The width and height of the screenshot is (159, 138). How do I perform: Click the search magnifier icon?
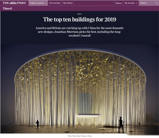click(156, 3)
